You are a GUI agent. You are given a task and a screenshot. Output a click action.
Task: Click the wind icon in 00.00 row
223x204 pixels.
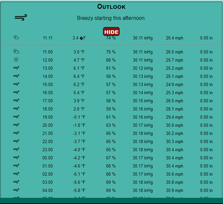16,157
